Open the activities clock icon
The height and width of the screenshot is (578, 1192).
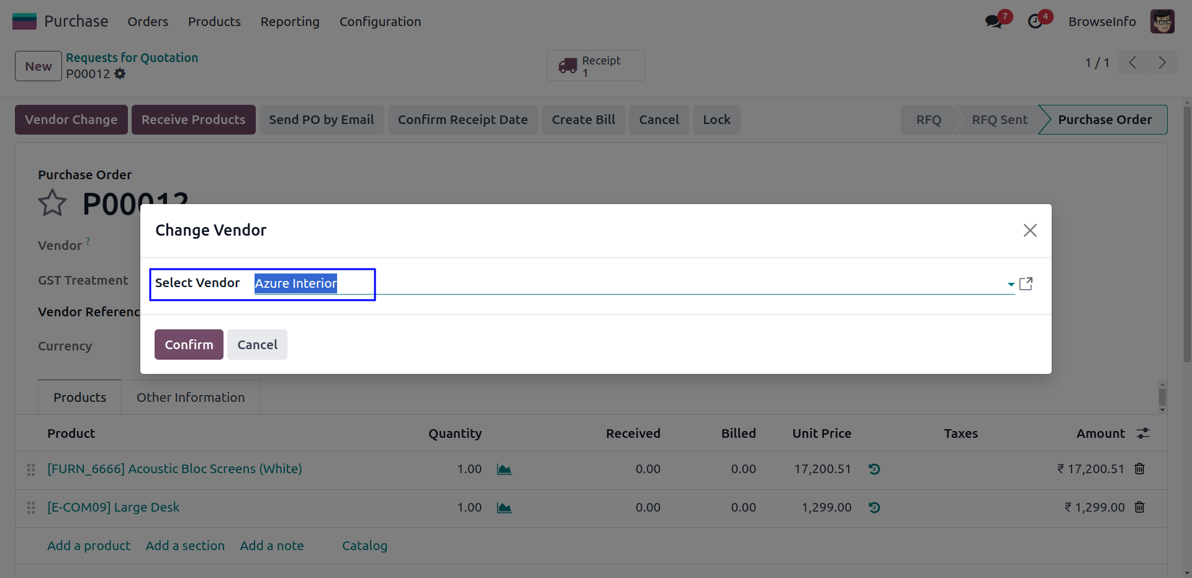[x=1035, y=22]
